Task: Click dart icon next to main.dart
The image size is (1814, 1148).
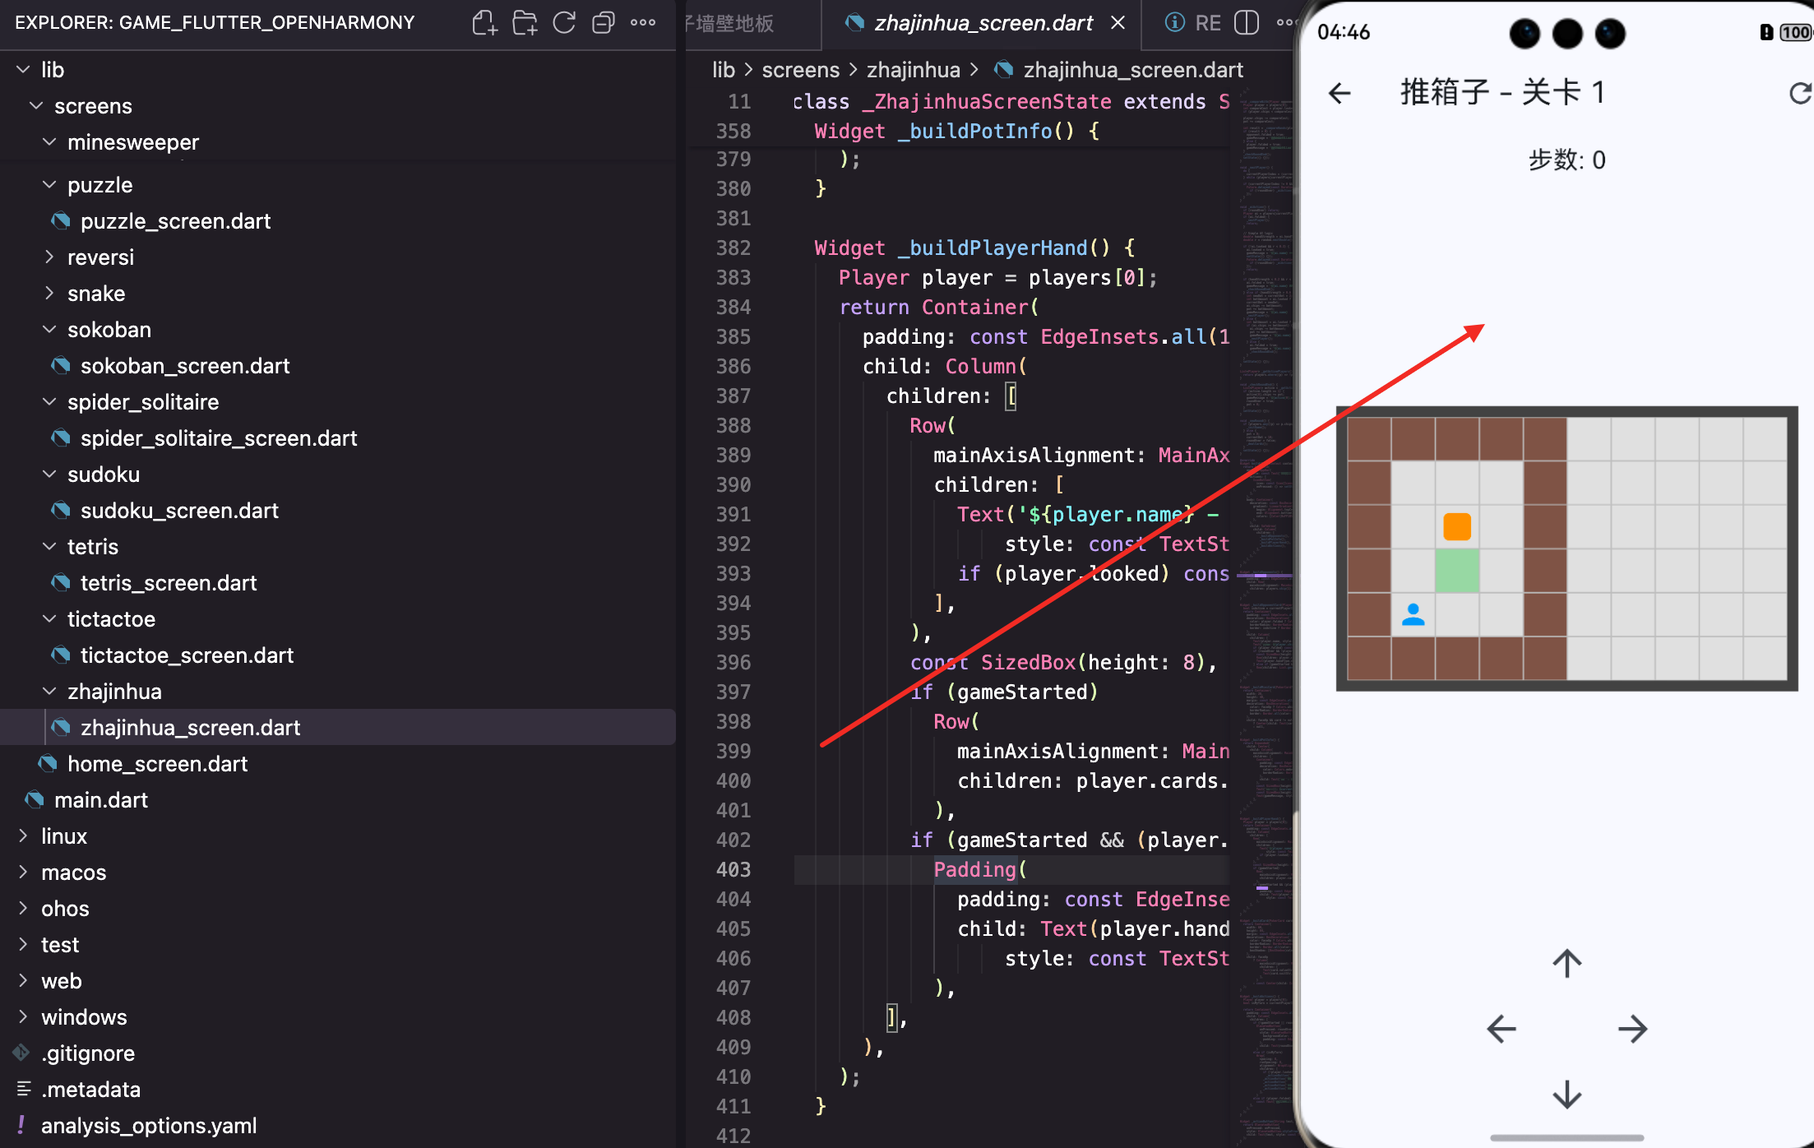Action: [35, 799]
